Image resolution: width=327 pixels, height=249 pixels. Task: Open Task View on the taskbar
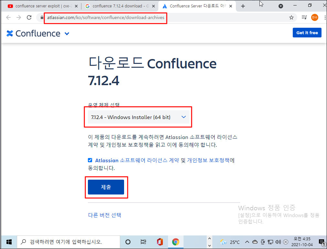pyautogui.click(x=143, y=242)
